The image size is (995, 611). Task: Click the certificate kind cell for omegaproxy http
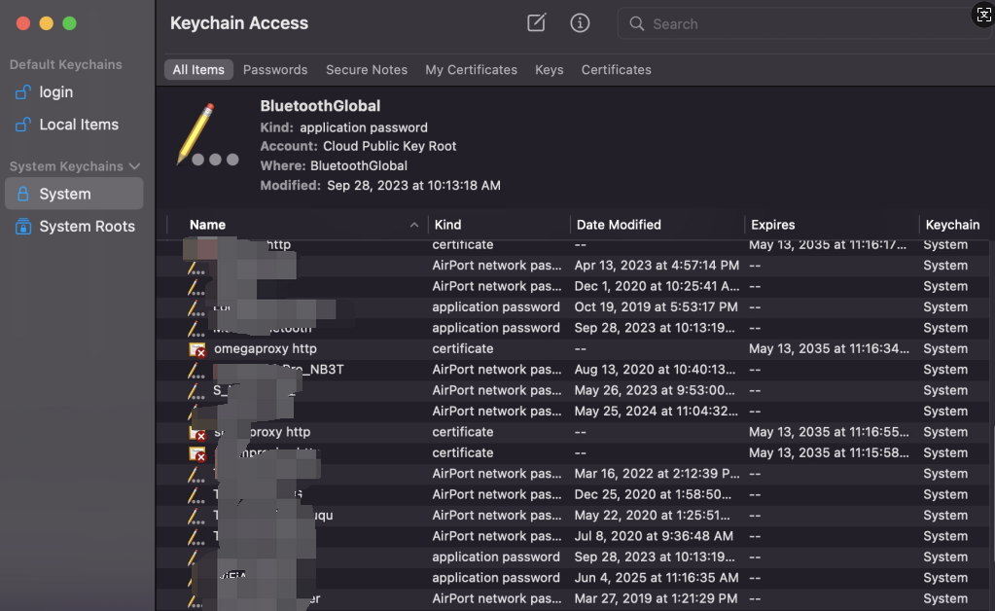coord(463,349)
